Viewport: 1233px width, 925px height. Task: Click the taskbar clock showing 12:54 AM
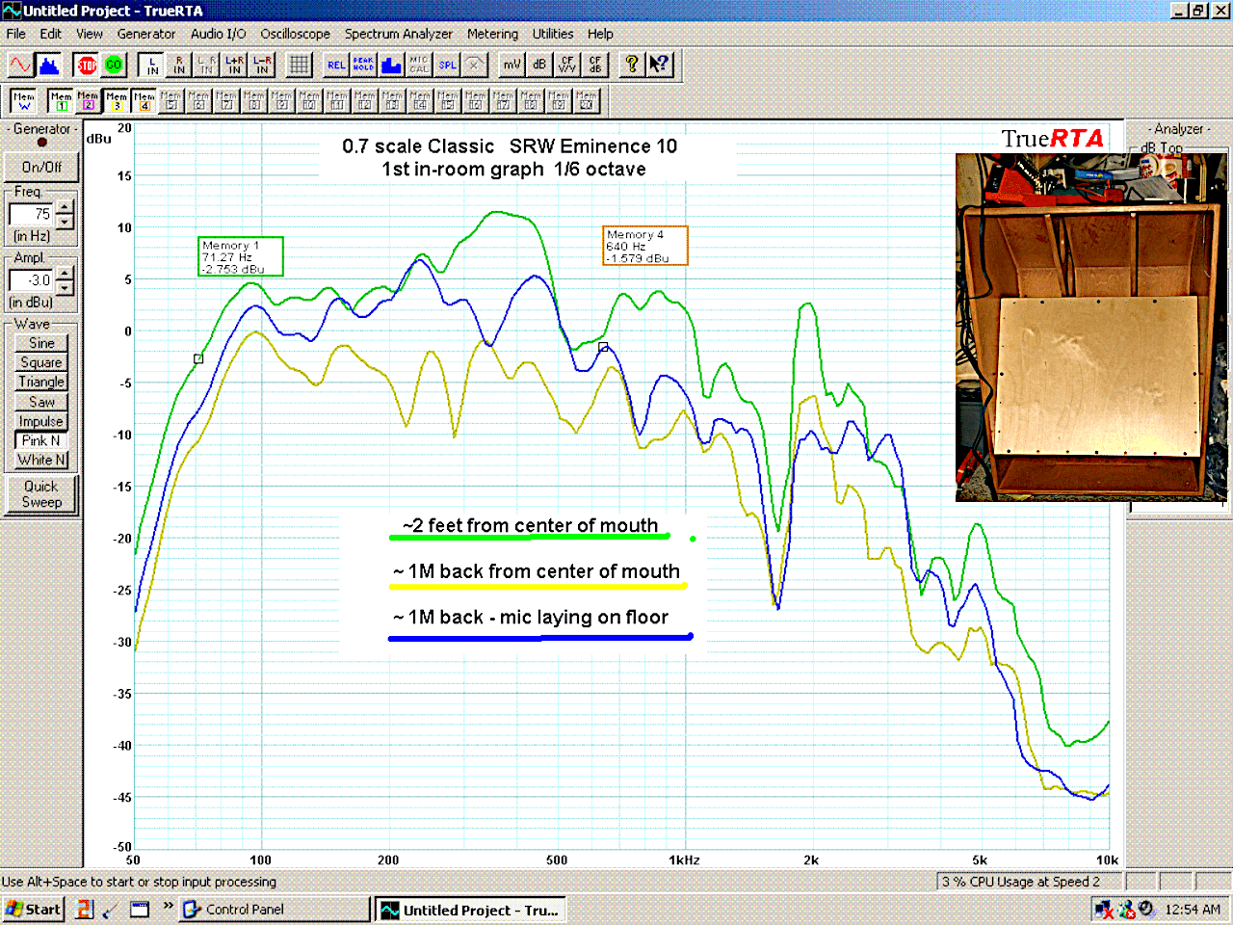(1193, 910)
